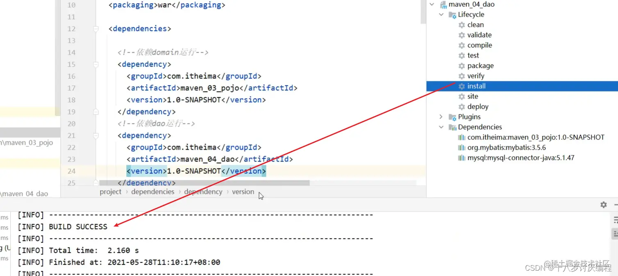Click the maven_04_dao module icon
618x276 pixels.
coord(443,4)
